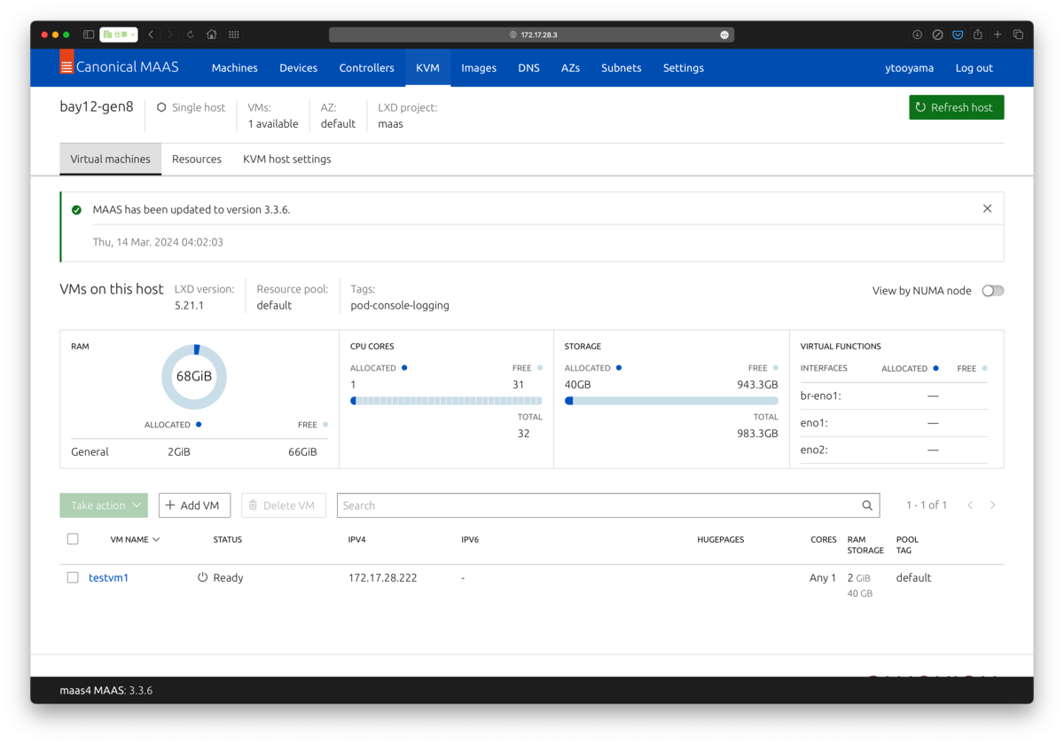Sort by VM NAME column chevron

(x=156, y=539)
